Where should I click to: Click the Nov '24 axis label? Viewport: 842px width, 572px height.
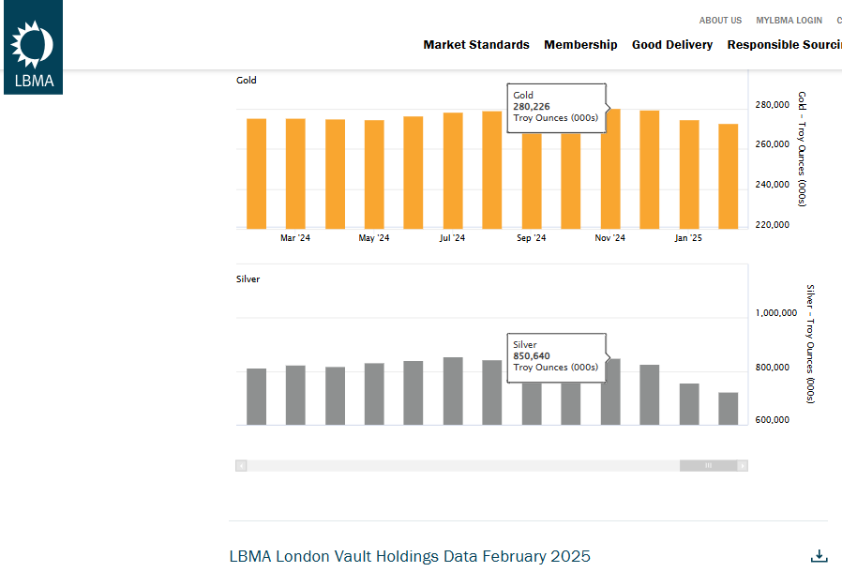(610, 238)
